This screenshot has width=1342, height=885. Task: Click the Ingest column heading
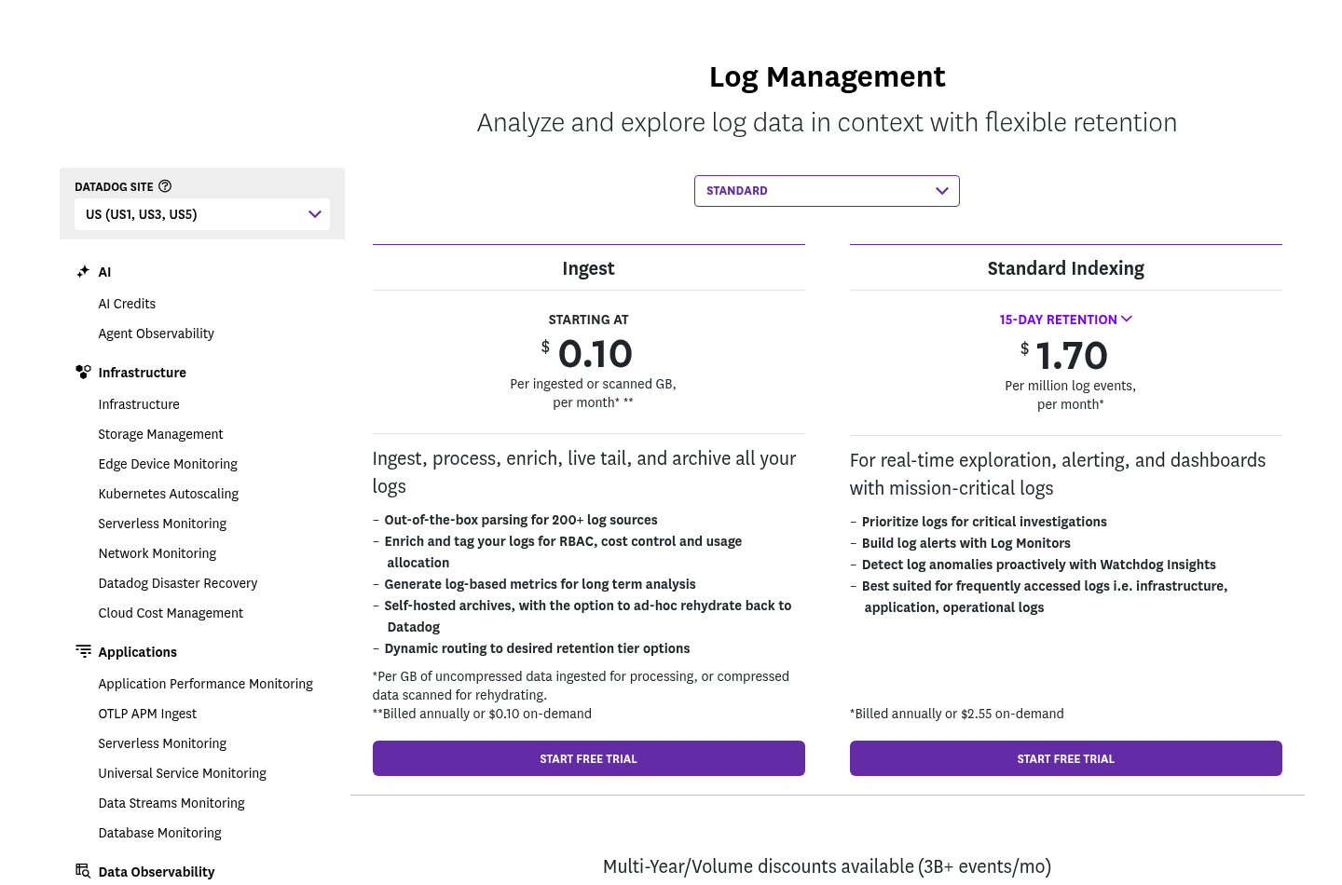click(589, 268)
